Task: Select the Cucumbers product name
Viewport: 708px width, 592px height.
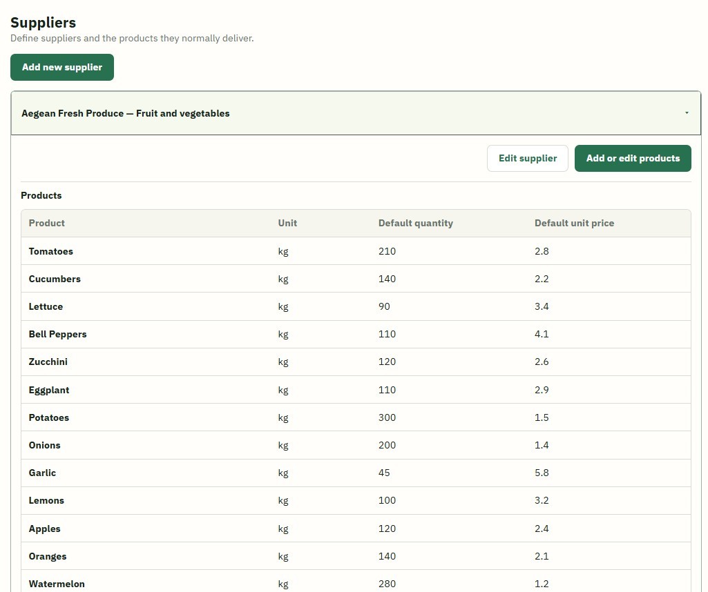Action: [x=55, y=279]
